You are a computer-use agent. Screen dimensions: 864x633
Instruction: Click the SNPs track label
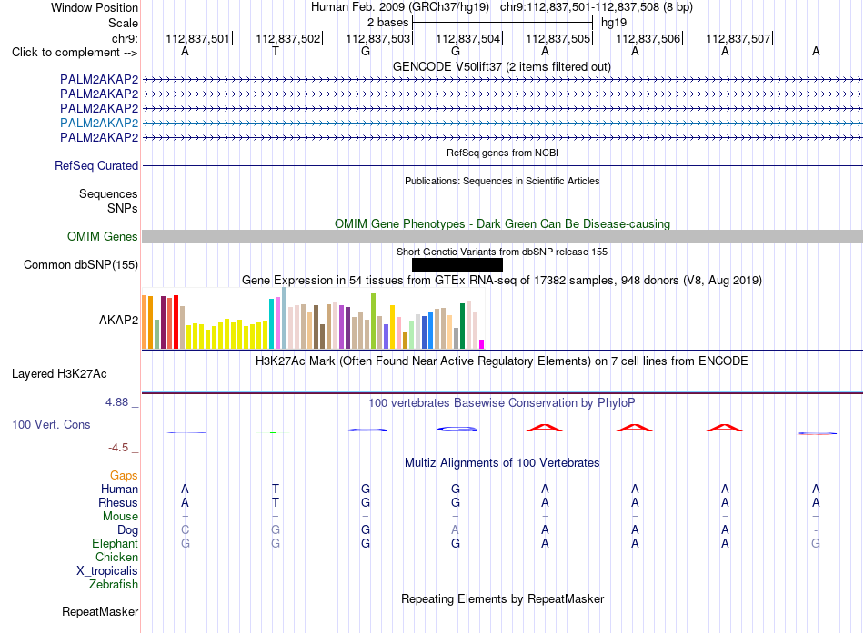click(x=123, y=209)
